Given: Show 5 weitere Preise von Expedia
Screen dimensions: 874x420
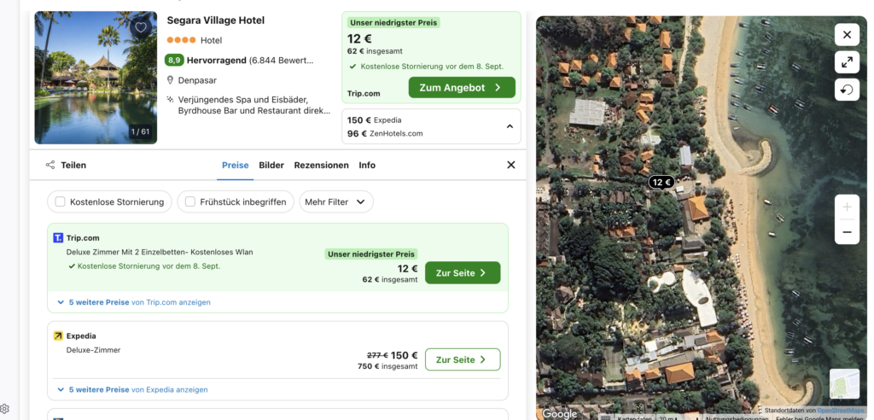Looking at the screenshot, I should 132,389.
